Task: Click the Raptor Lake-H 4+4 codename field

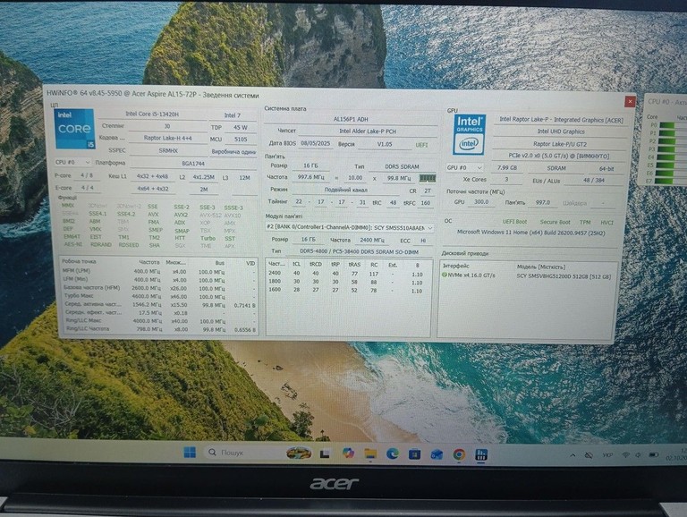Action: tap(168, 138)
